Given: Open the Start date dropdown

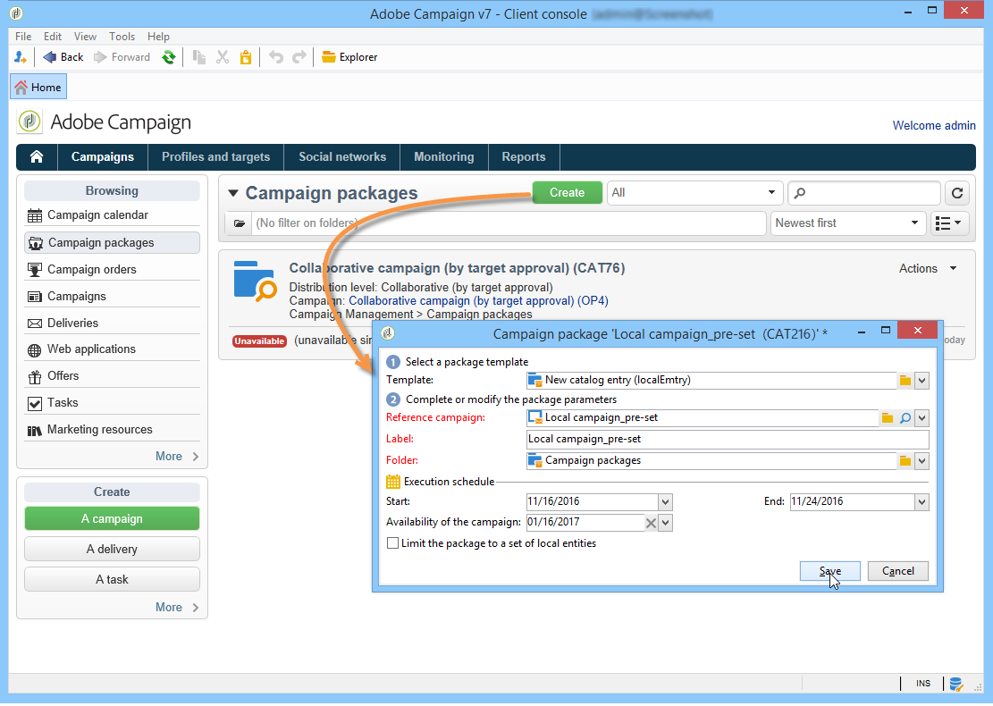Looking at the screenshot, I should tap(665, 502).
